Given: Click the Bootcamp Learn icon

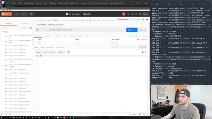Looking at the screenshot, I should coord(130,114).
